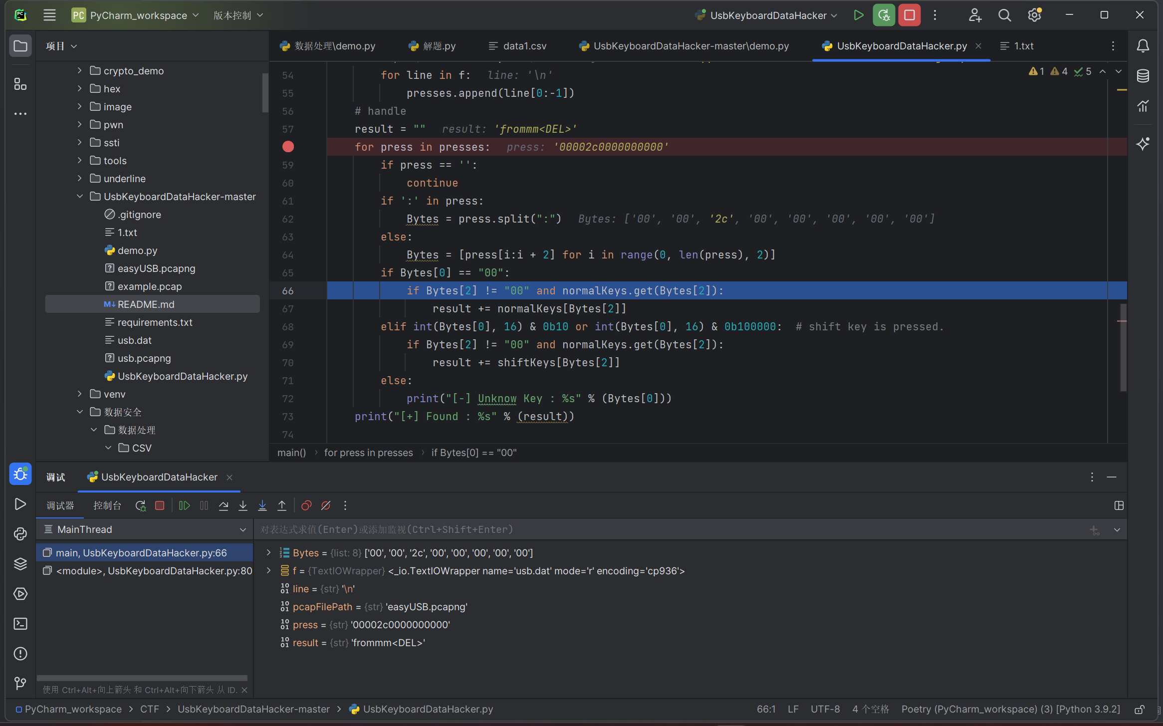Open Notifications bell icon
The width and height of the screenshot is (1163, 726).
tap(1143, 46)
